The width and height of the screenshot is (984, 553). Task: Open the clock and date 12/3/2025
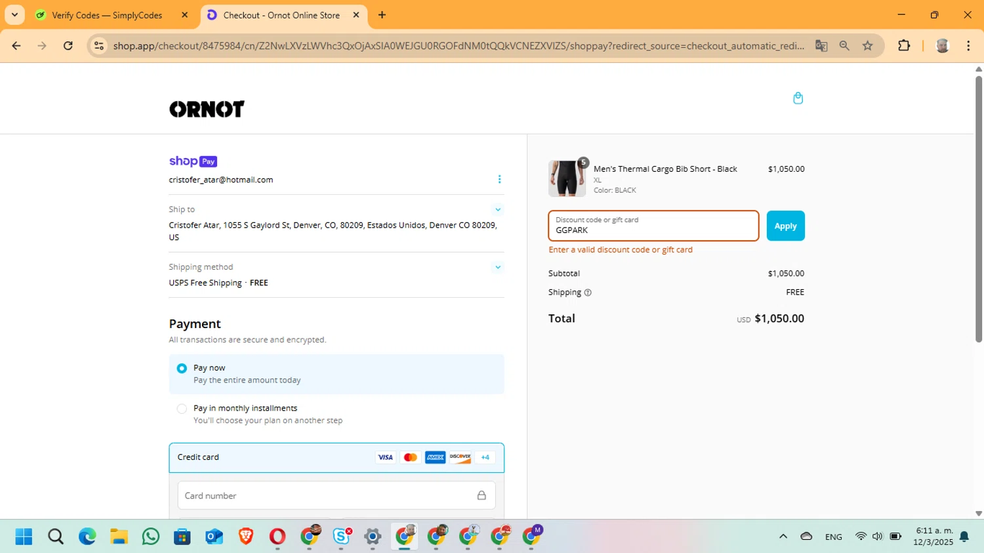(933, 537)
